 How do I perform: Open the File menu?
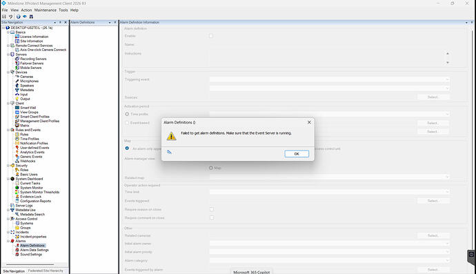5,10
